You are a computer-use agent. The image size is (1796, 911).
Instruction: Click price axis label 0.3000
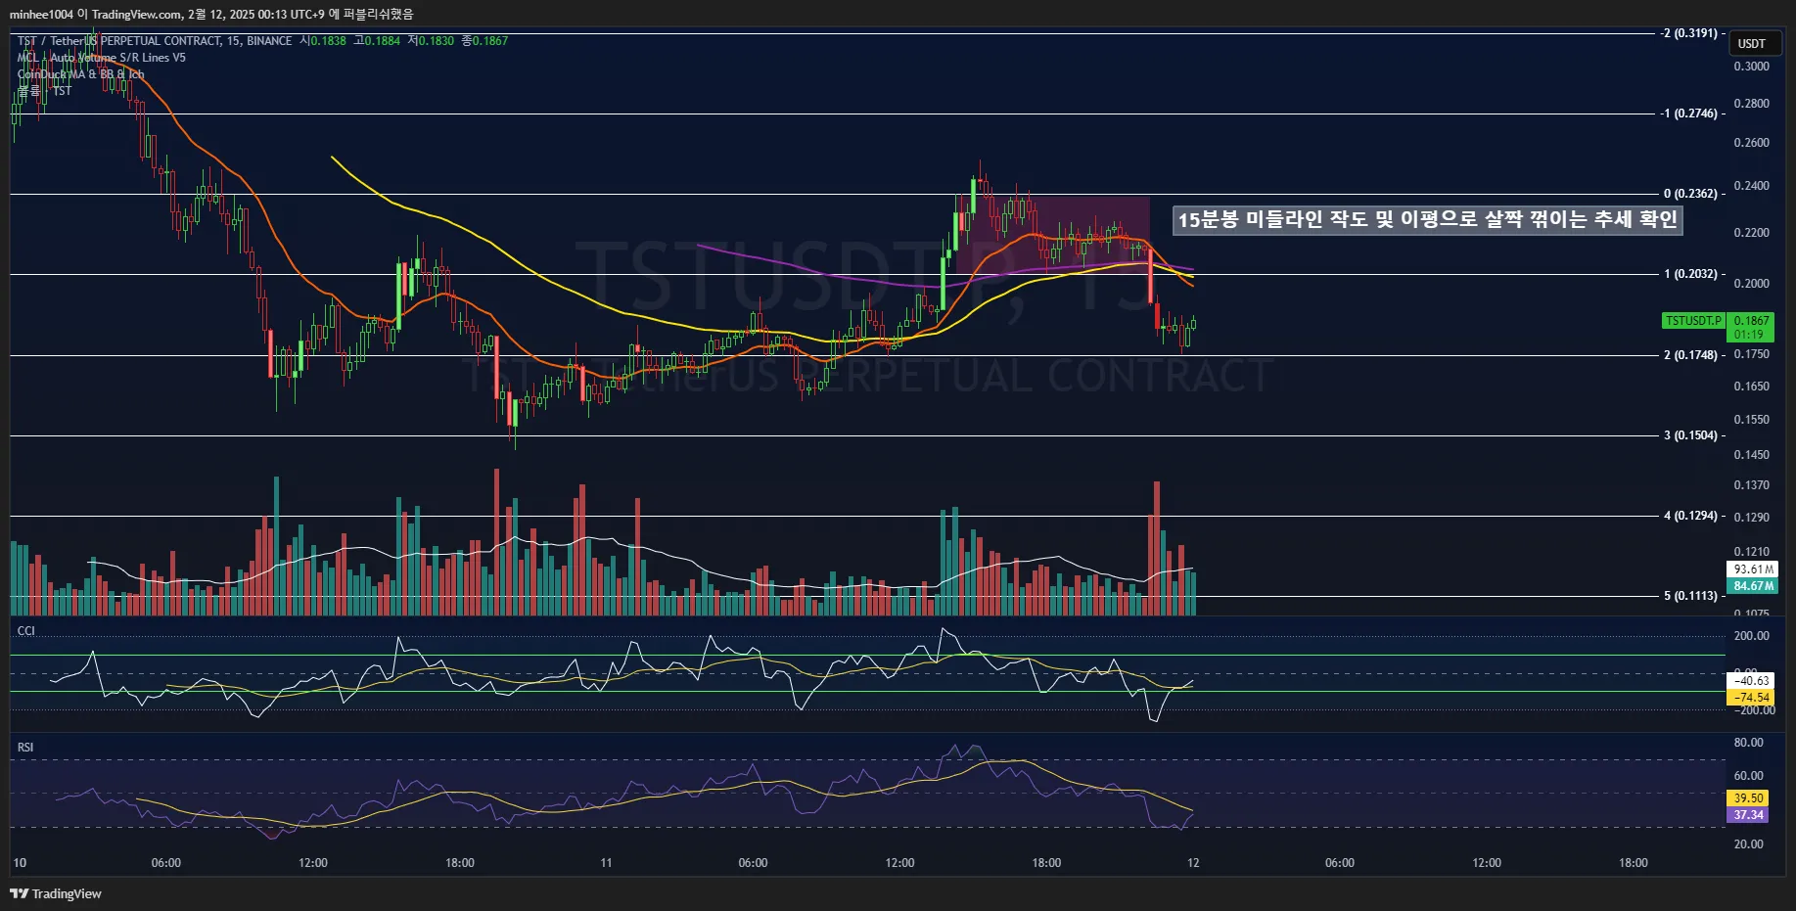1752,67
